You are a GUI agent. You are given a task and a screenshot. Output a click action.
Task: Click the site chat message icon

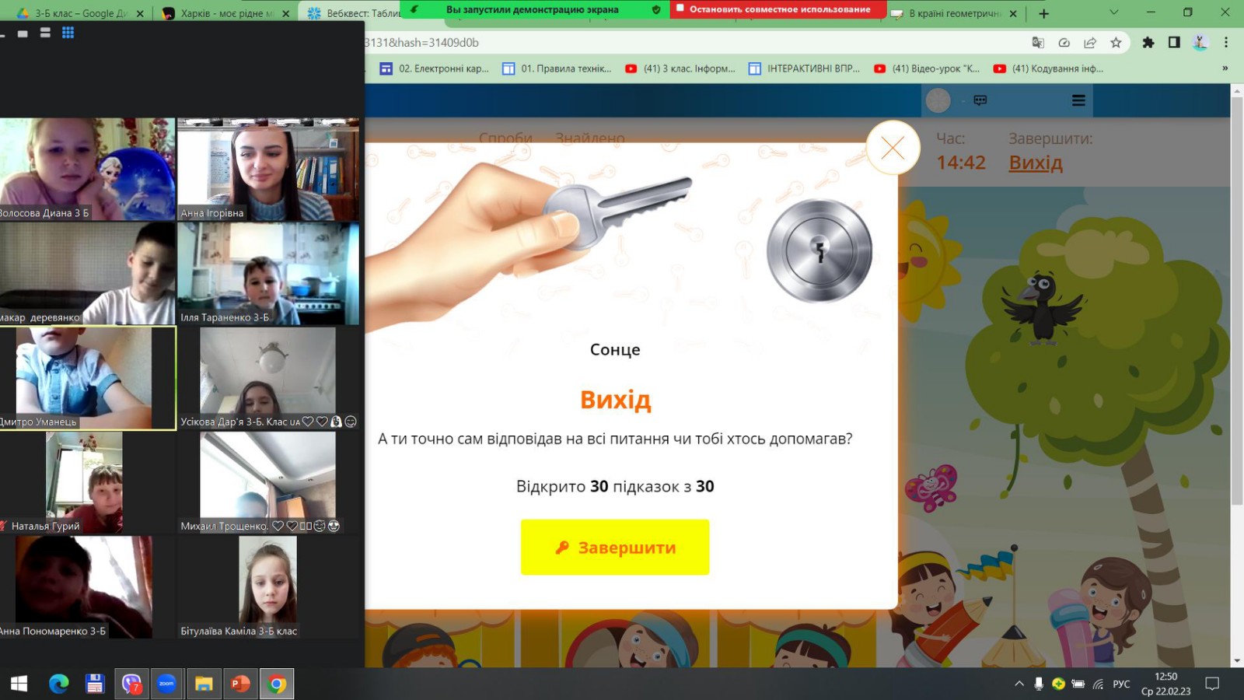pos(980,100)
